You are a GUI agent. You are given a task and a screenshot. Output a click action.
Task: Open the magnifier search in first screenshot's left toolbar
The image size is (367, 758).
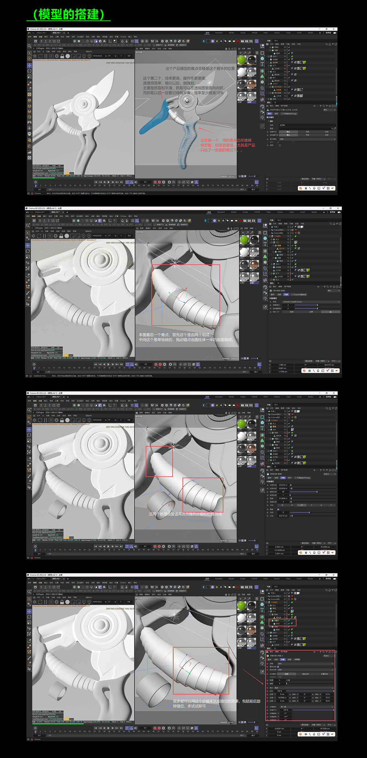pos(29,46)
